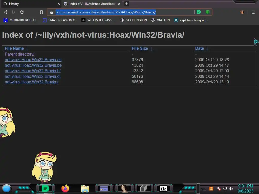Go back using the browser back arrow
This screenshot has width=259, height=194.
point(6,12)
